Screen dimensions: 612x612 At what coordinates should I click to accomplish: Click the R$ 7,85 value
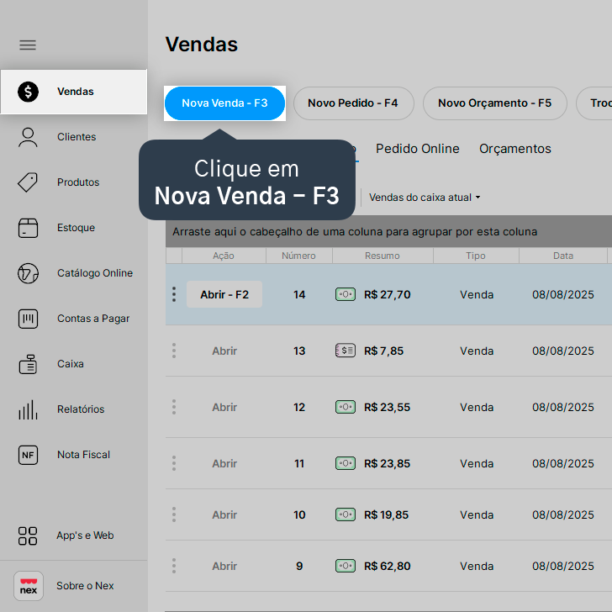(383, 351)
